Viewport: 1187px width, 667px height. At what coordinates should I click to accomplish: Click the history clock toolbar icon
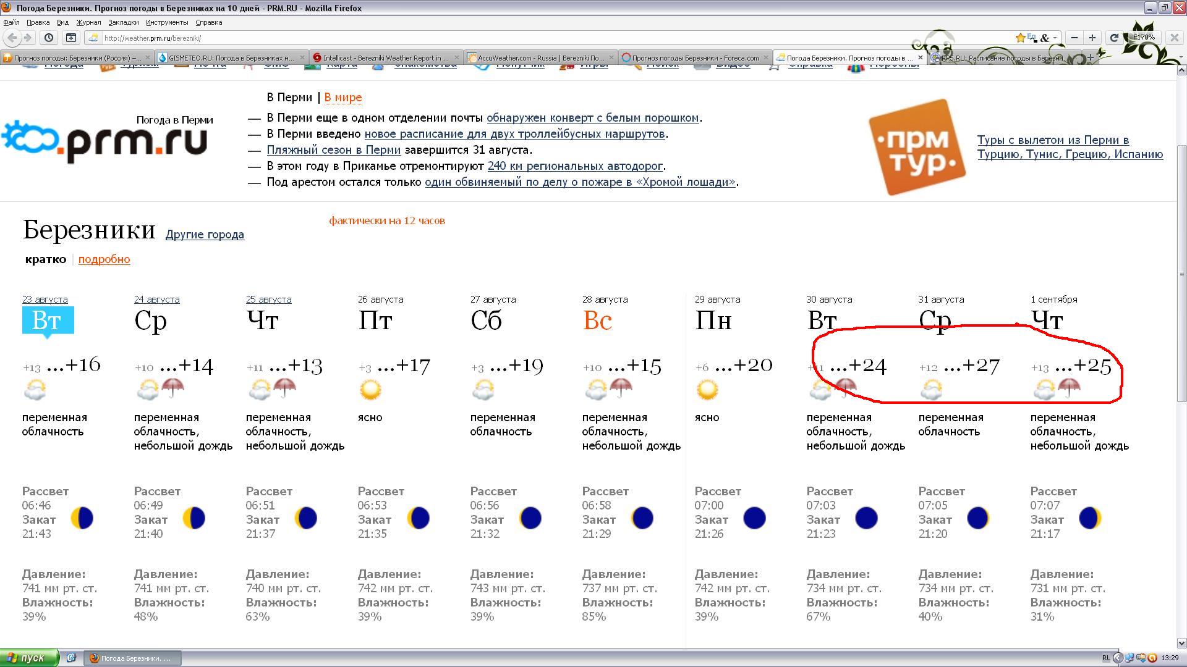(49, 38)
